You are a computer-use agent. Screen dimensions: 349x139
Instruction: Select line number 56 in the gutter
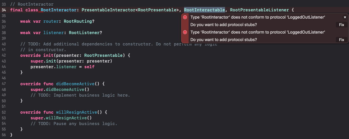(4, 135)
